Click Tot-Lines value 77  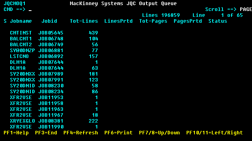[95, 51]
